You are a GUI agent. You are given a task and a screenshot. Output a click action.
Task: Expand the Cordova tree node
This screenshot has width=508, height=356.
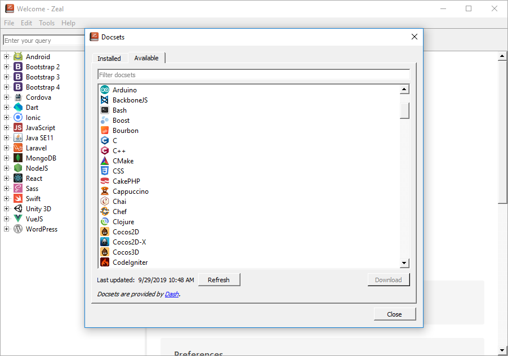[6, 97]
